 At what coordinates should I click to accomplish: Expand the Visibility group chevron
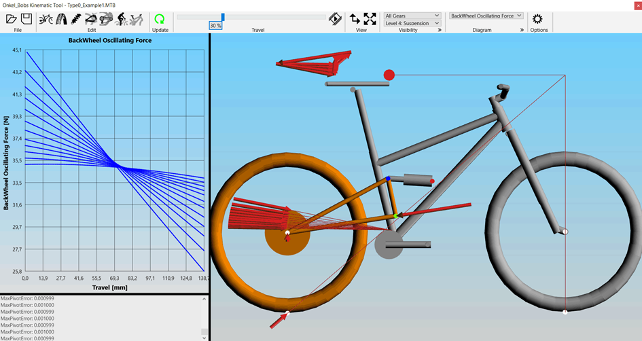click(440, 31)
